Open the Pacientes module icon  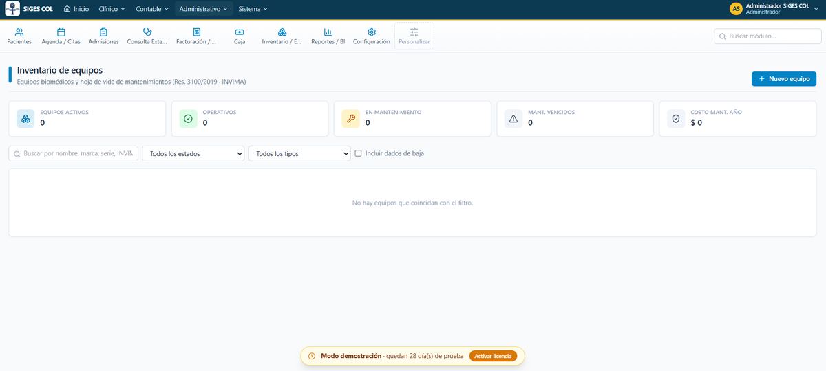[x=19, y=32]
